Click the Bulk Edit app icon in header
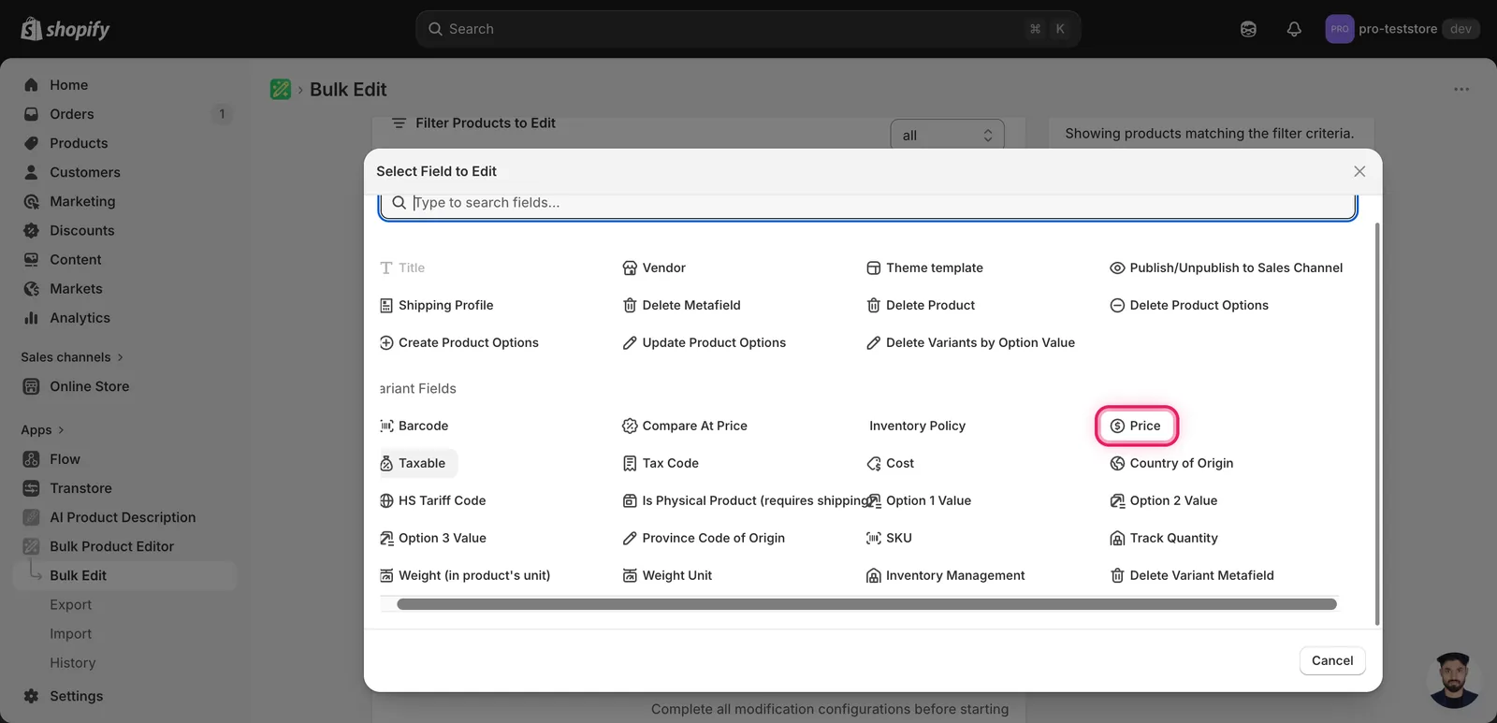 tap(281, 89)
